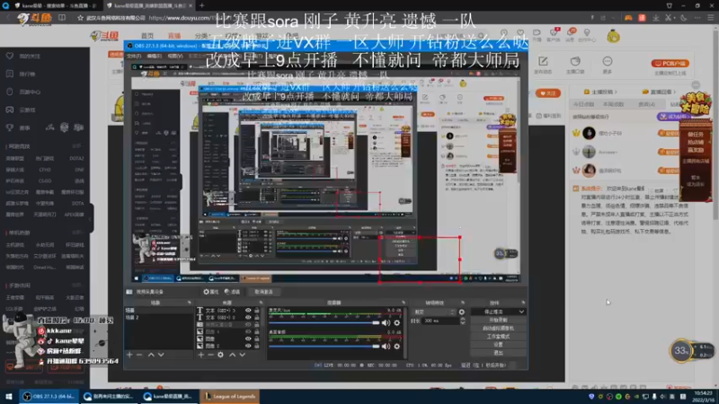Open the 麦克风/Aux gear settings in OBS mixer
This screenshot has height=404, width=719.
coord(397,323)
